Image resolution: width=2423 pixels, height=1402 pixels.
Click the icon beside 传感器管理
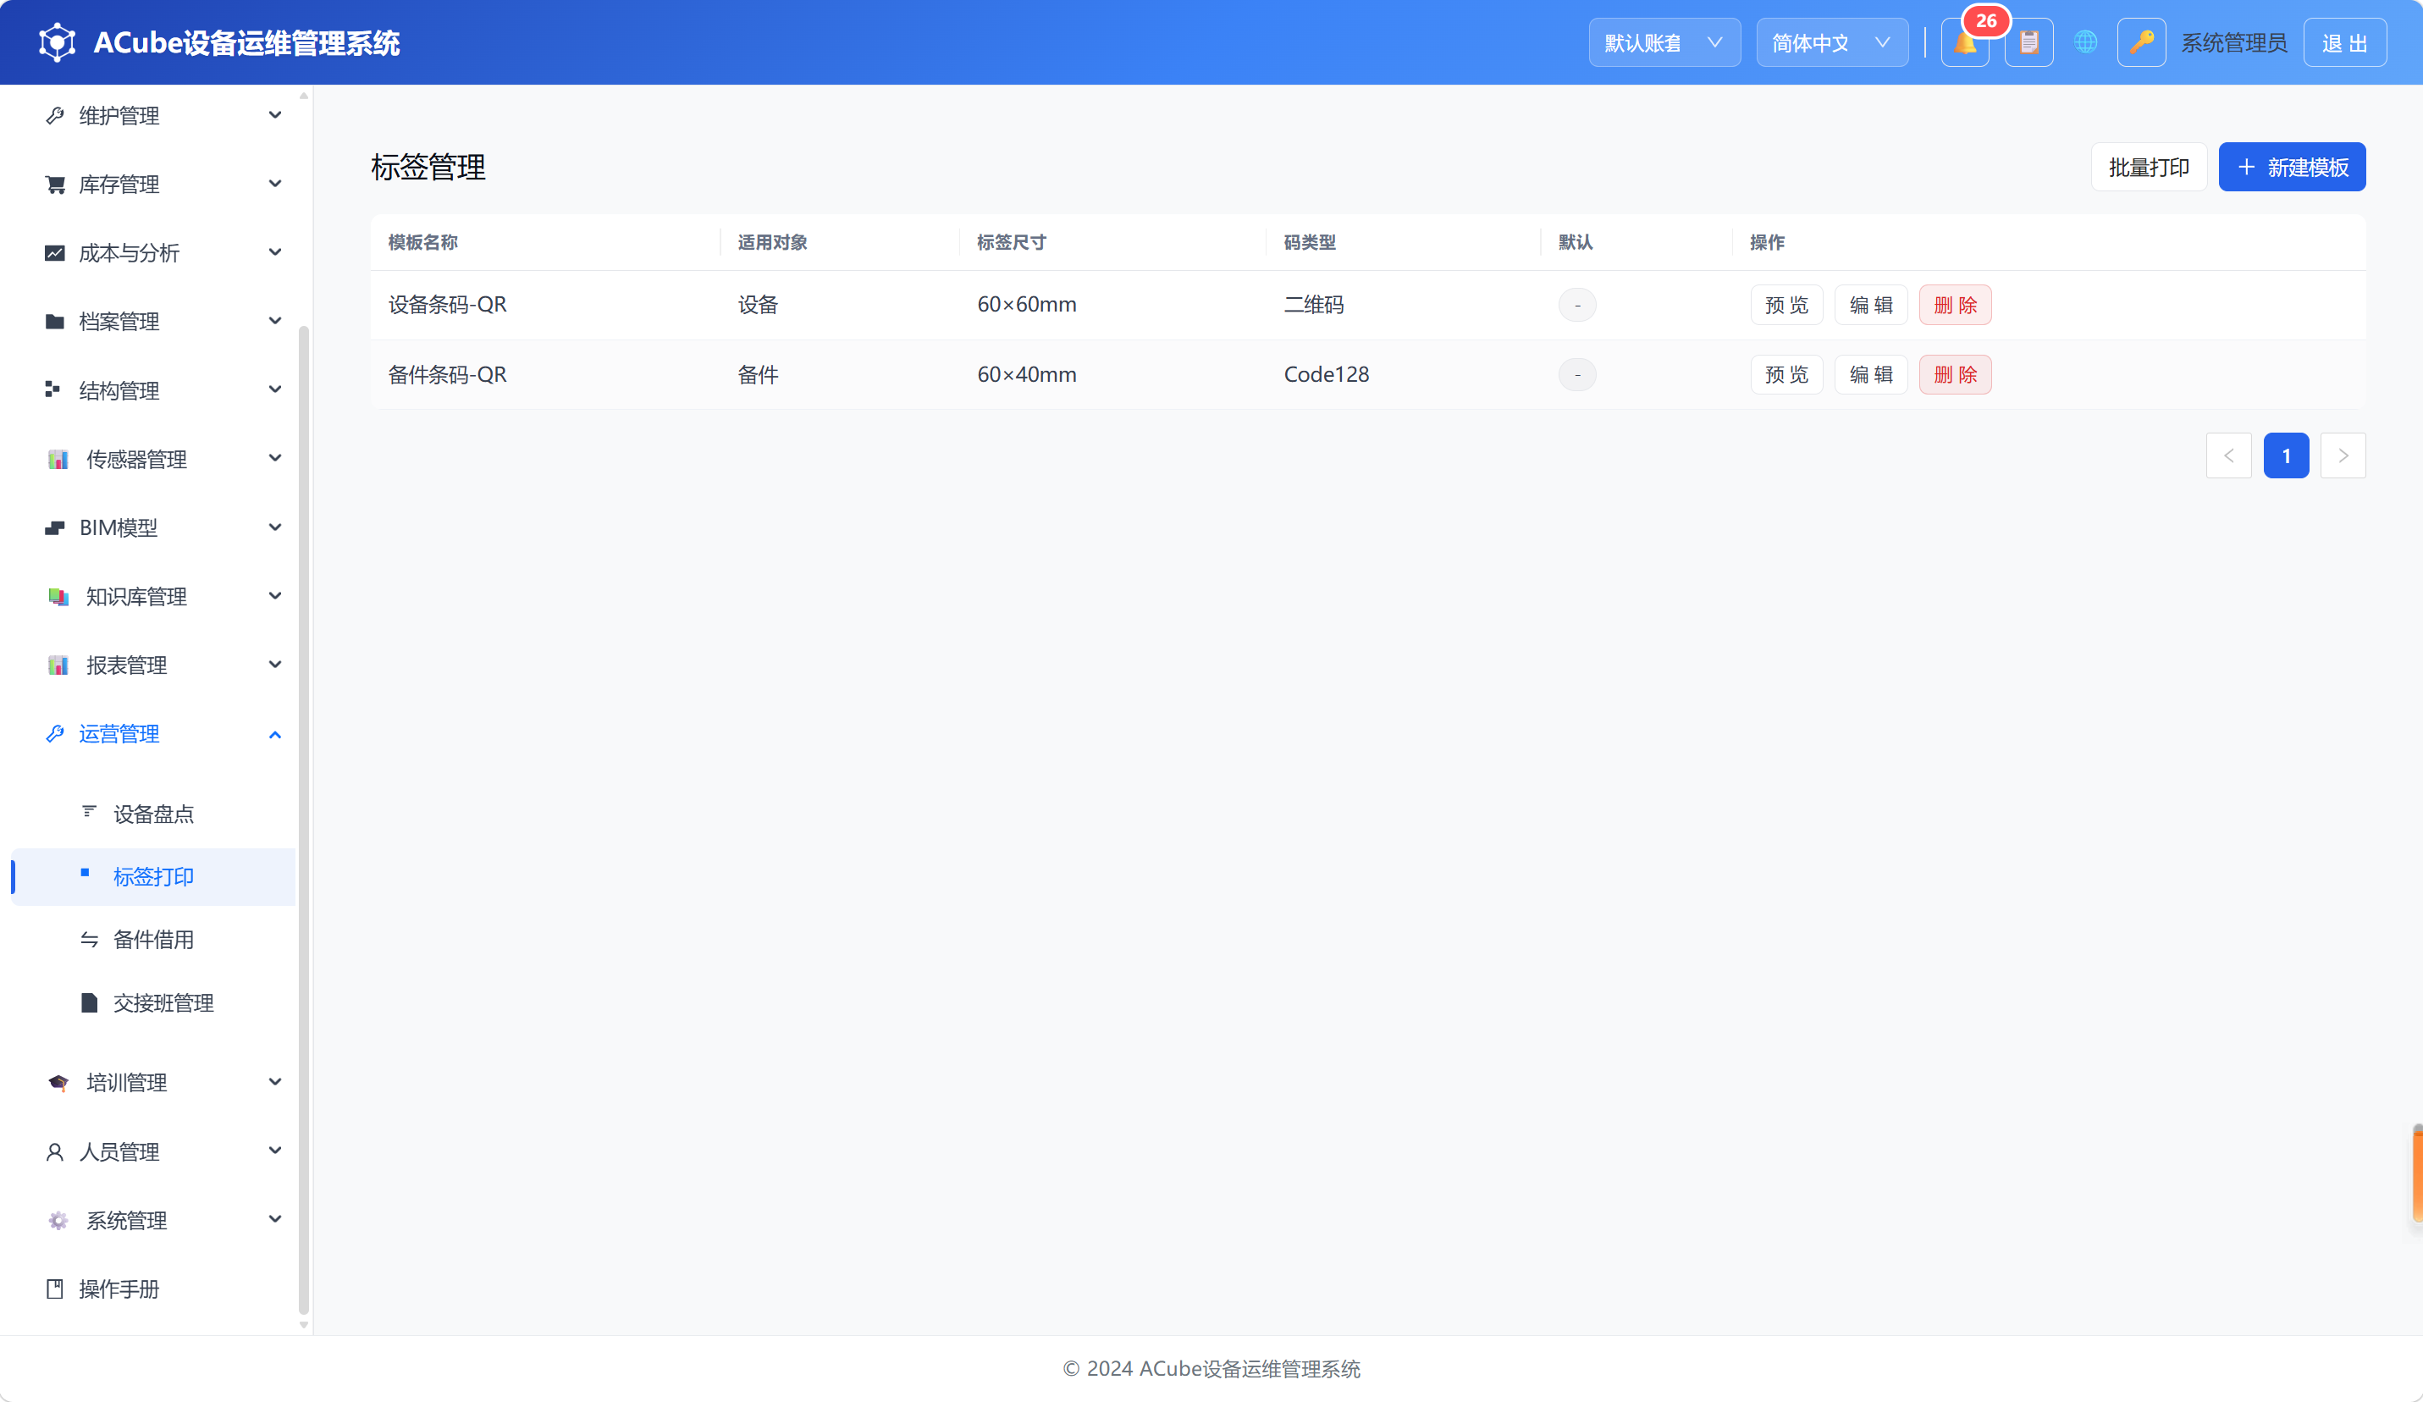point(58,460)
